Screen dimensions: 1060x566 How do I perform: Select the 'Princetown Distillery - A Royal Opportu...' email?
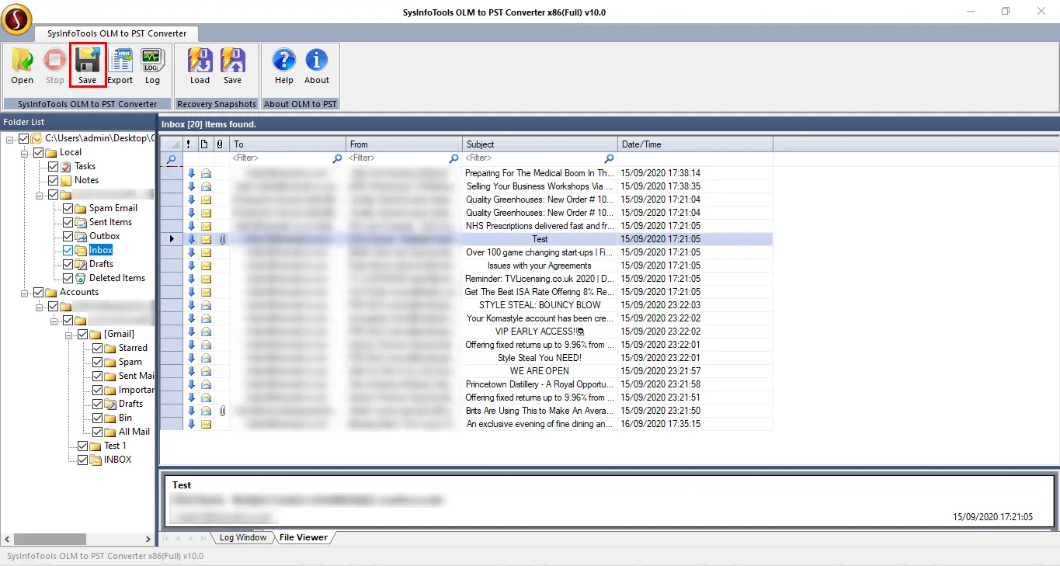(540, 384)
